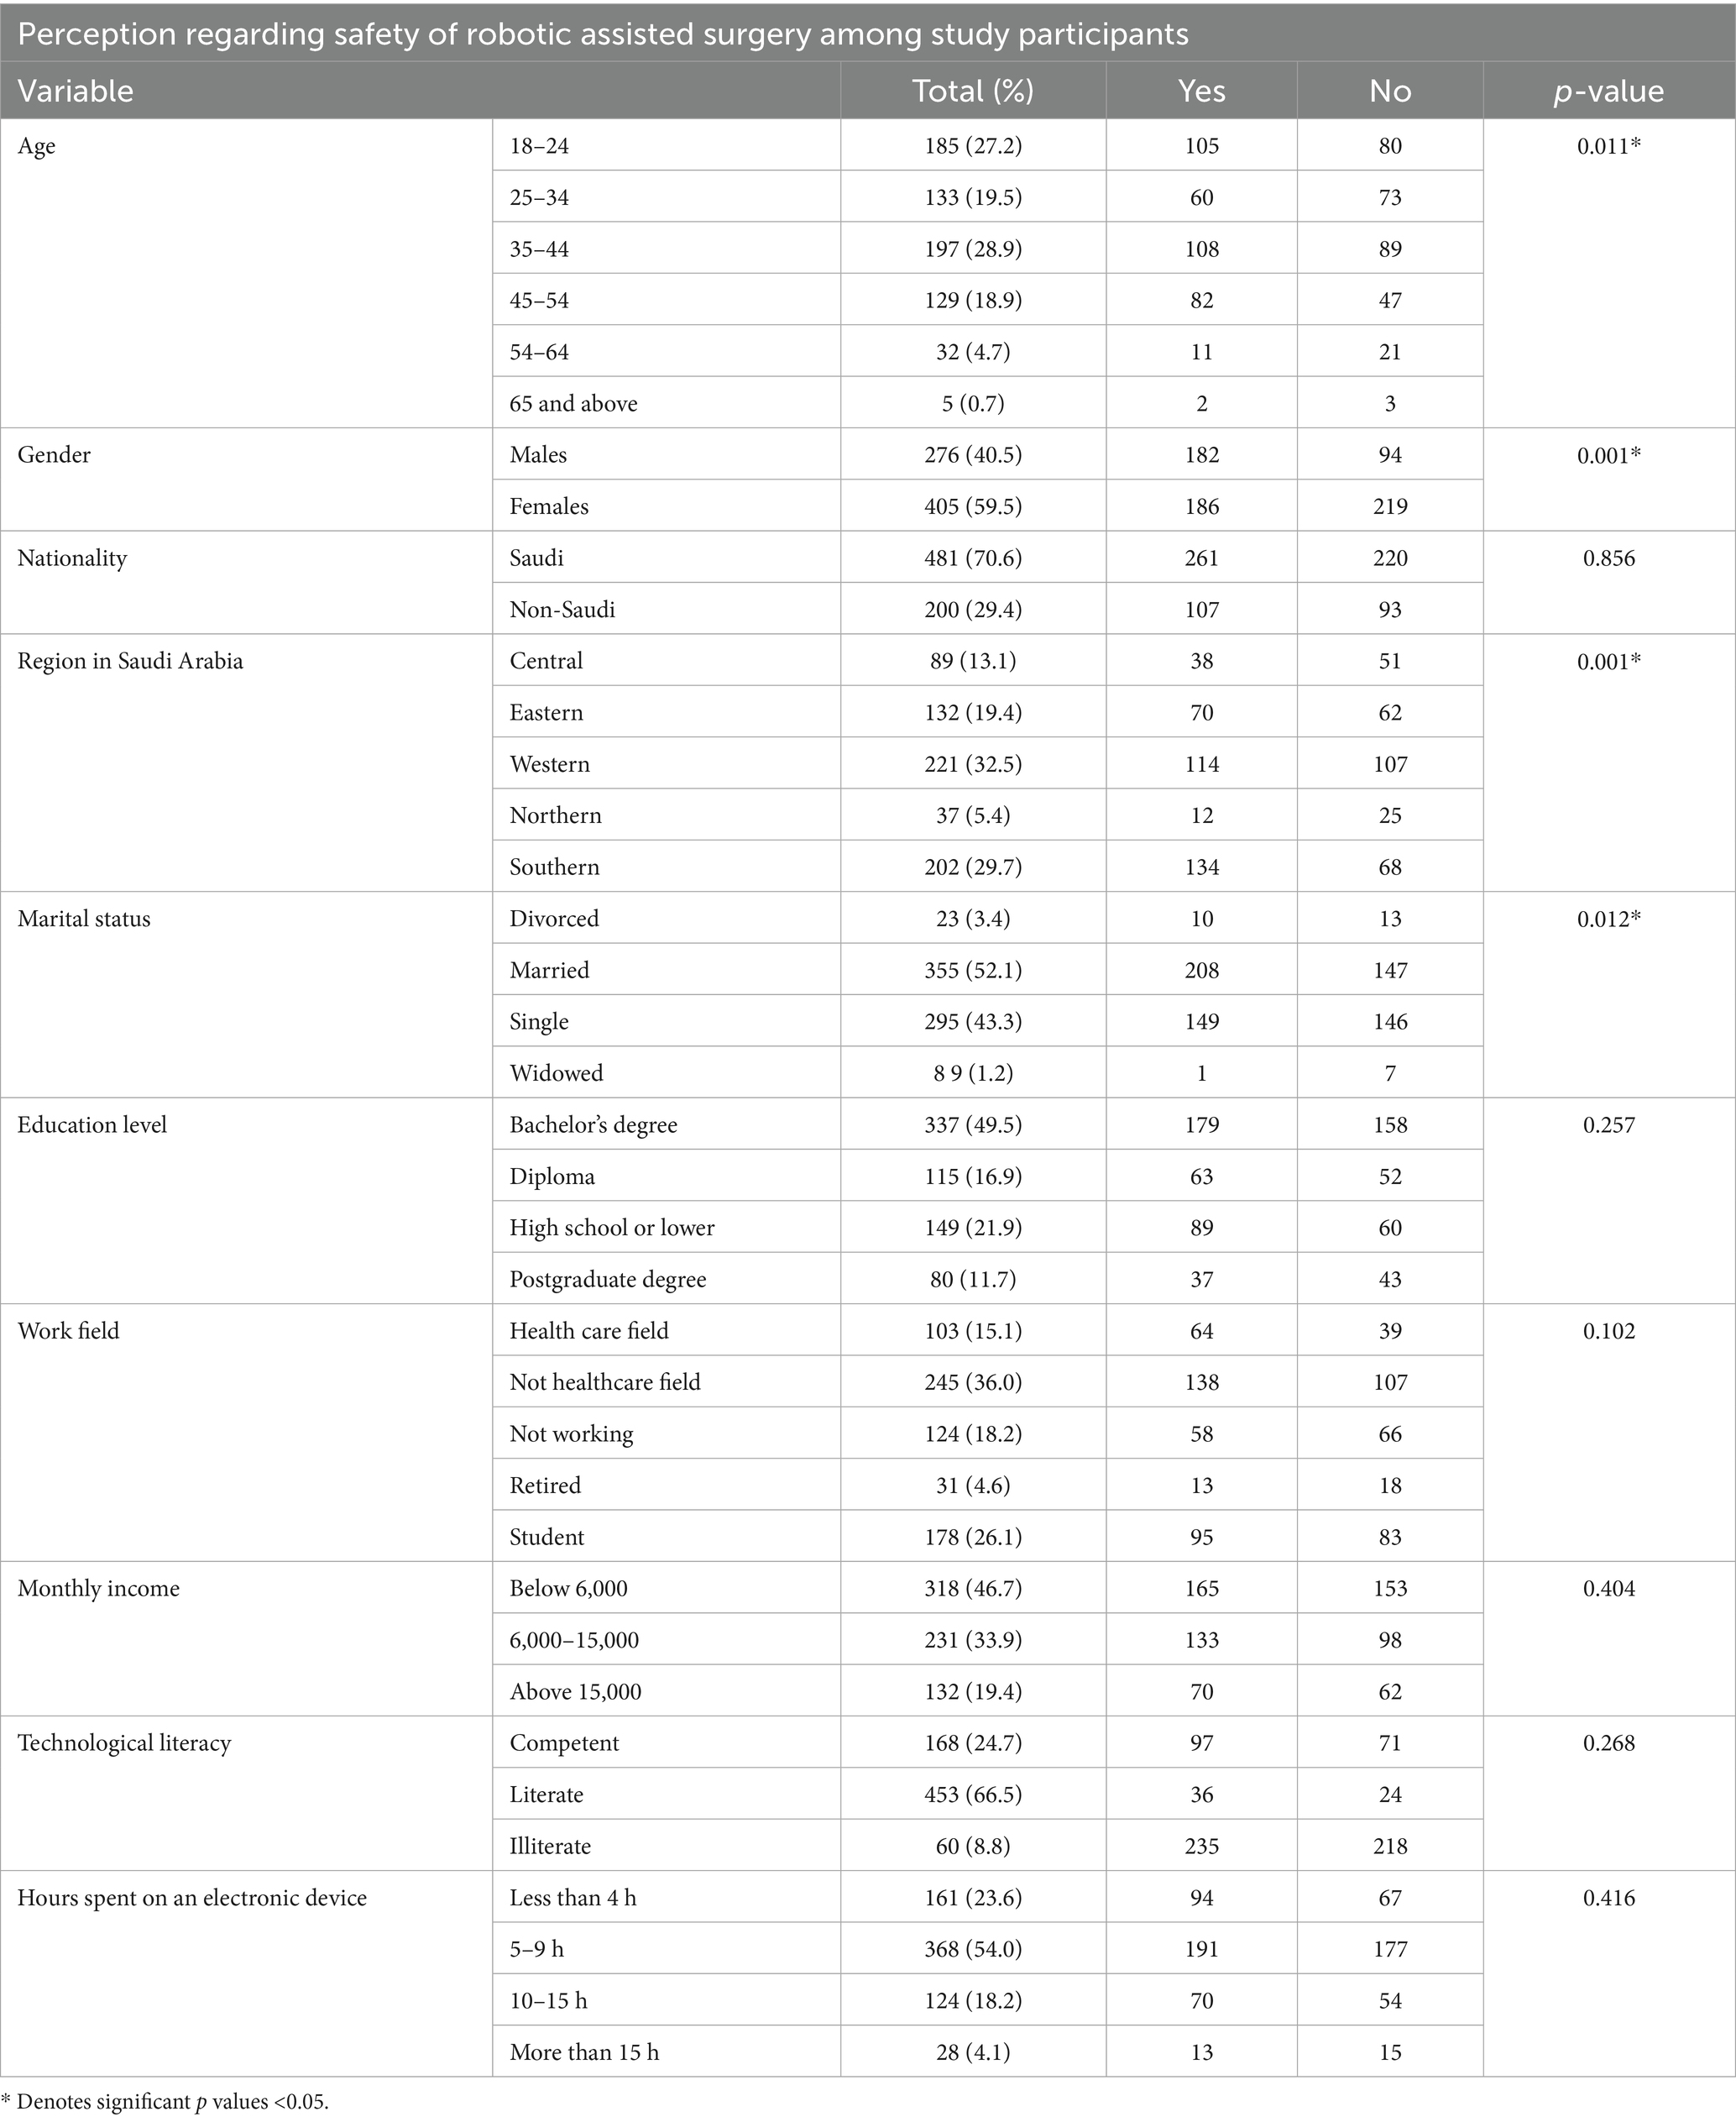The height and width of the screenshot is (2122, 1736).
Task: Click 'Hours spent on an electronic device'
Action: pos(192,1898)
